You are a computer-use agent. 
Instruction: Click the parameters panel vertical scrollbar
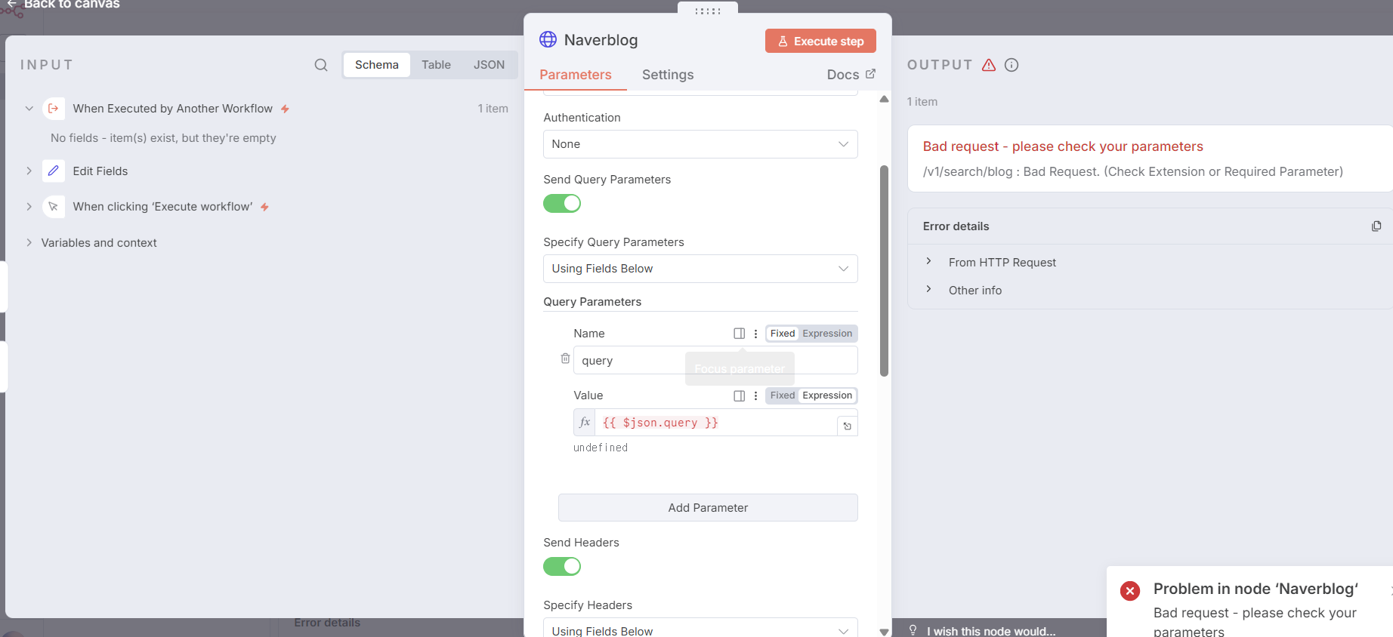(x=884, y=270)
